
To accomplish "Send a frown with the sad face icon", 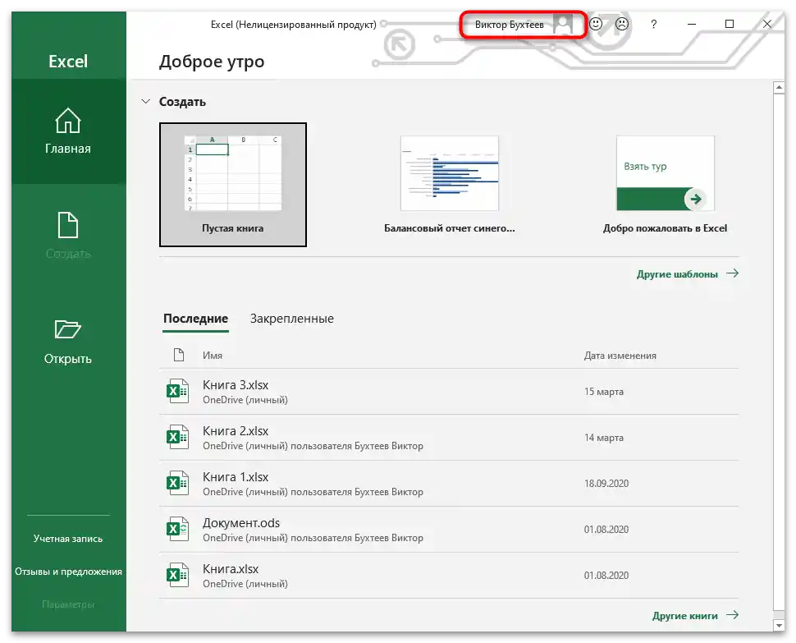I will coord(622,24).
